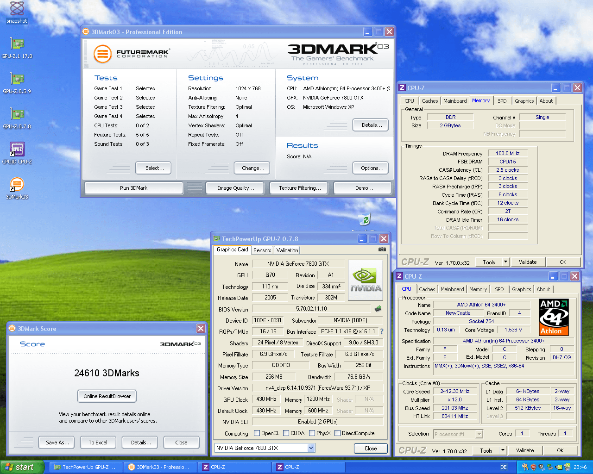Click Run 3DMark button

tap(133, 188)
